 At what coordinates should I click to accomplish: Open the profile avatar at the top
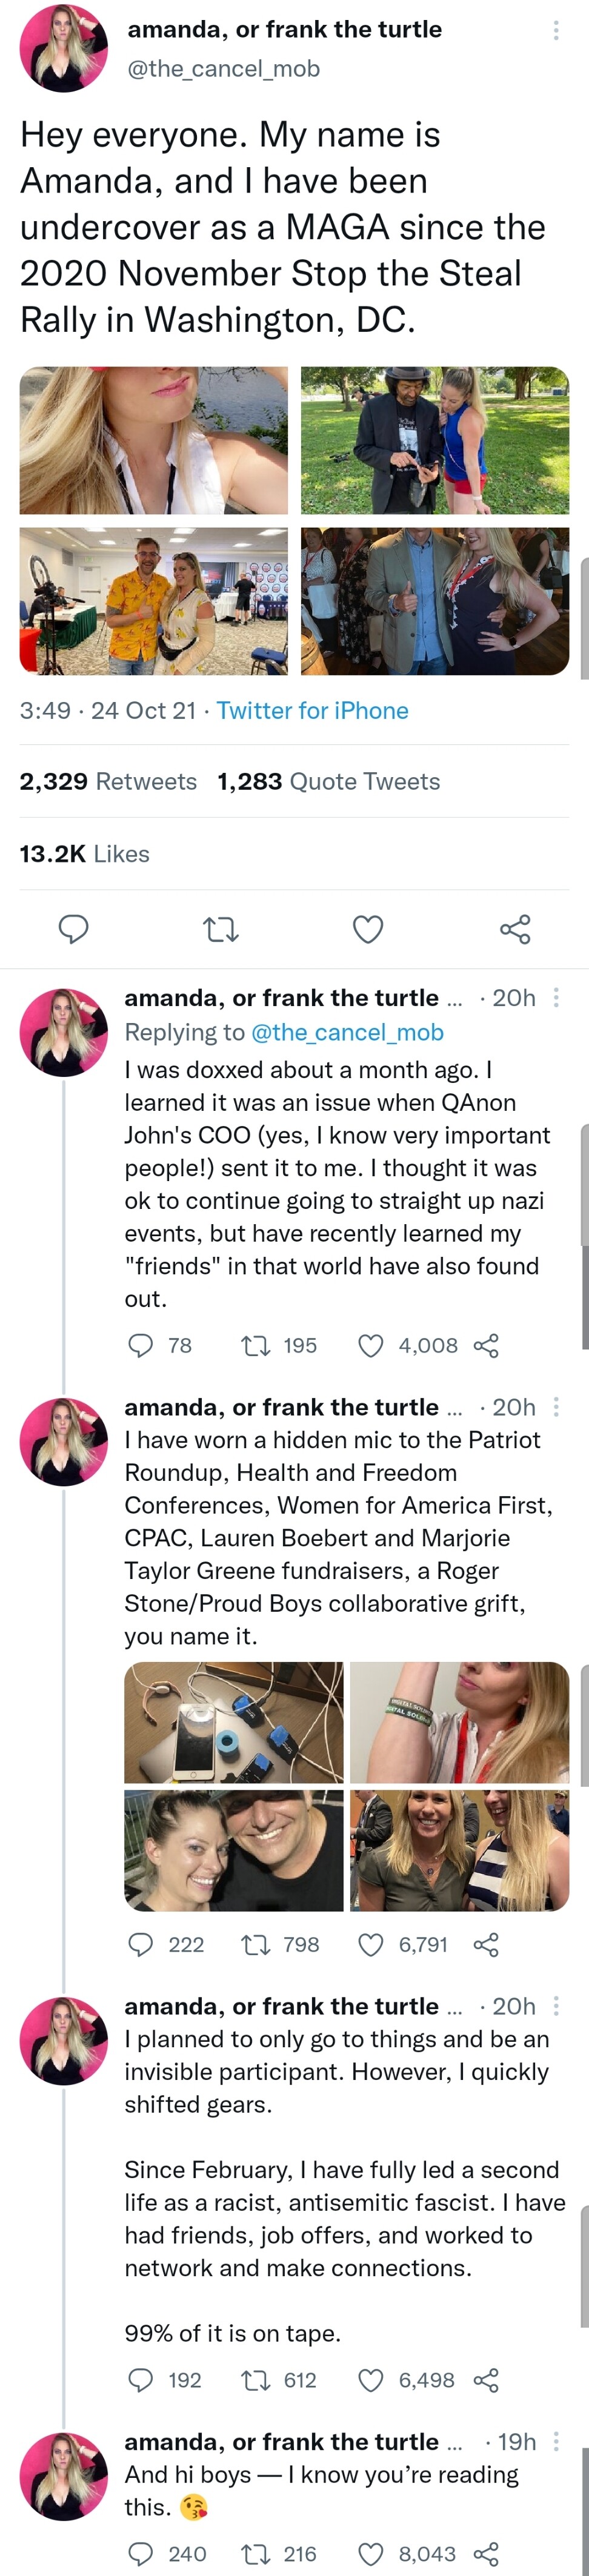[64, 47]
